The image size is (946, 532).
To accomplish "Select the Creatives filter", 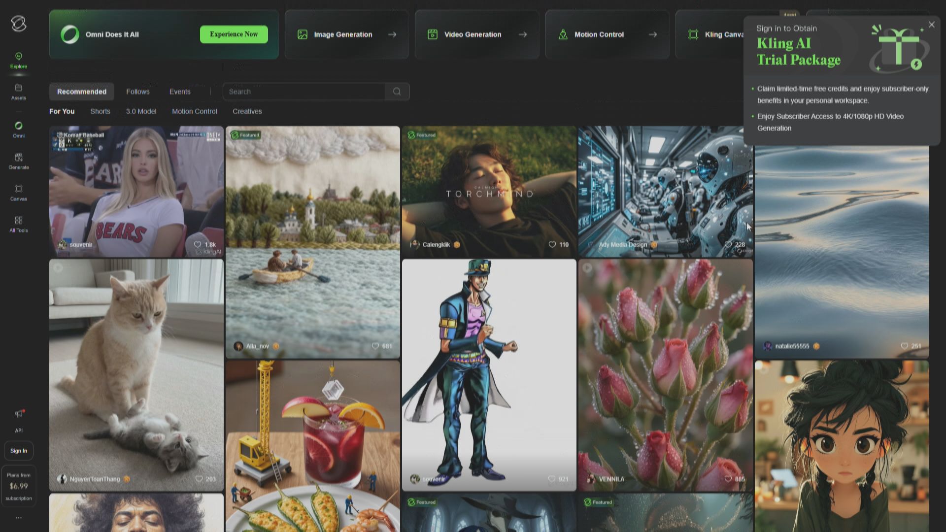I will pos(247,111).
